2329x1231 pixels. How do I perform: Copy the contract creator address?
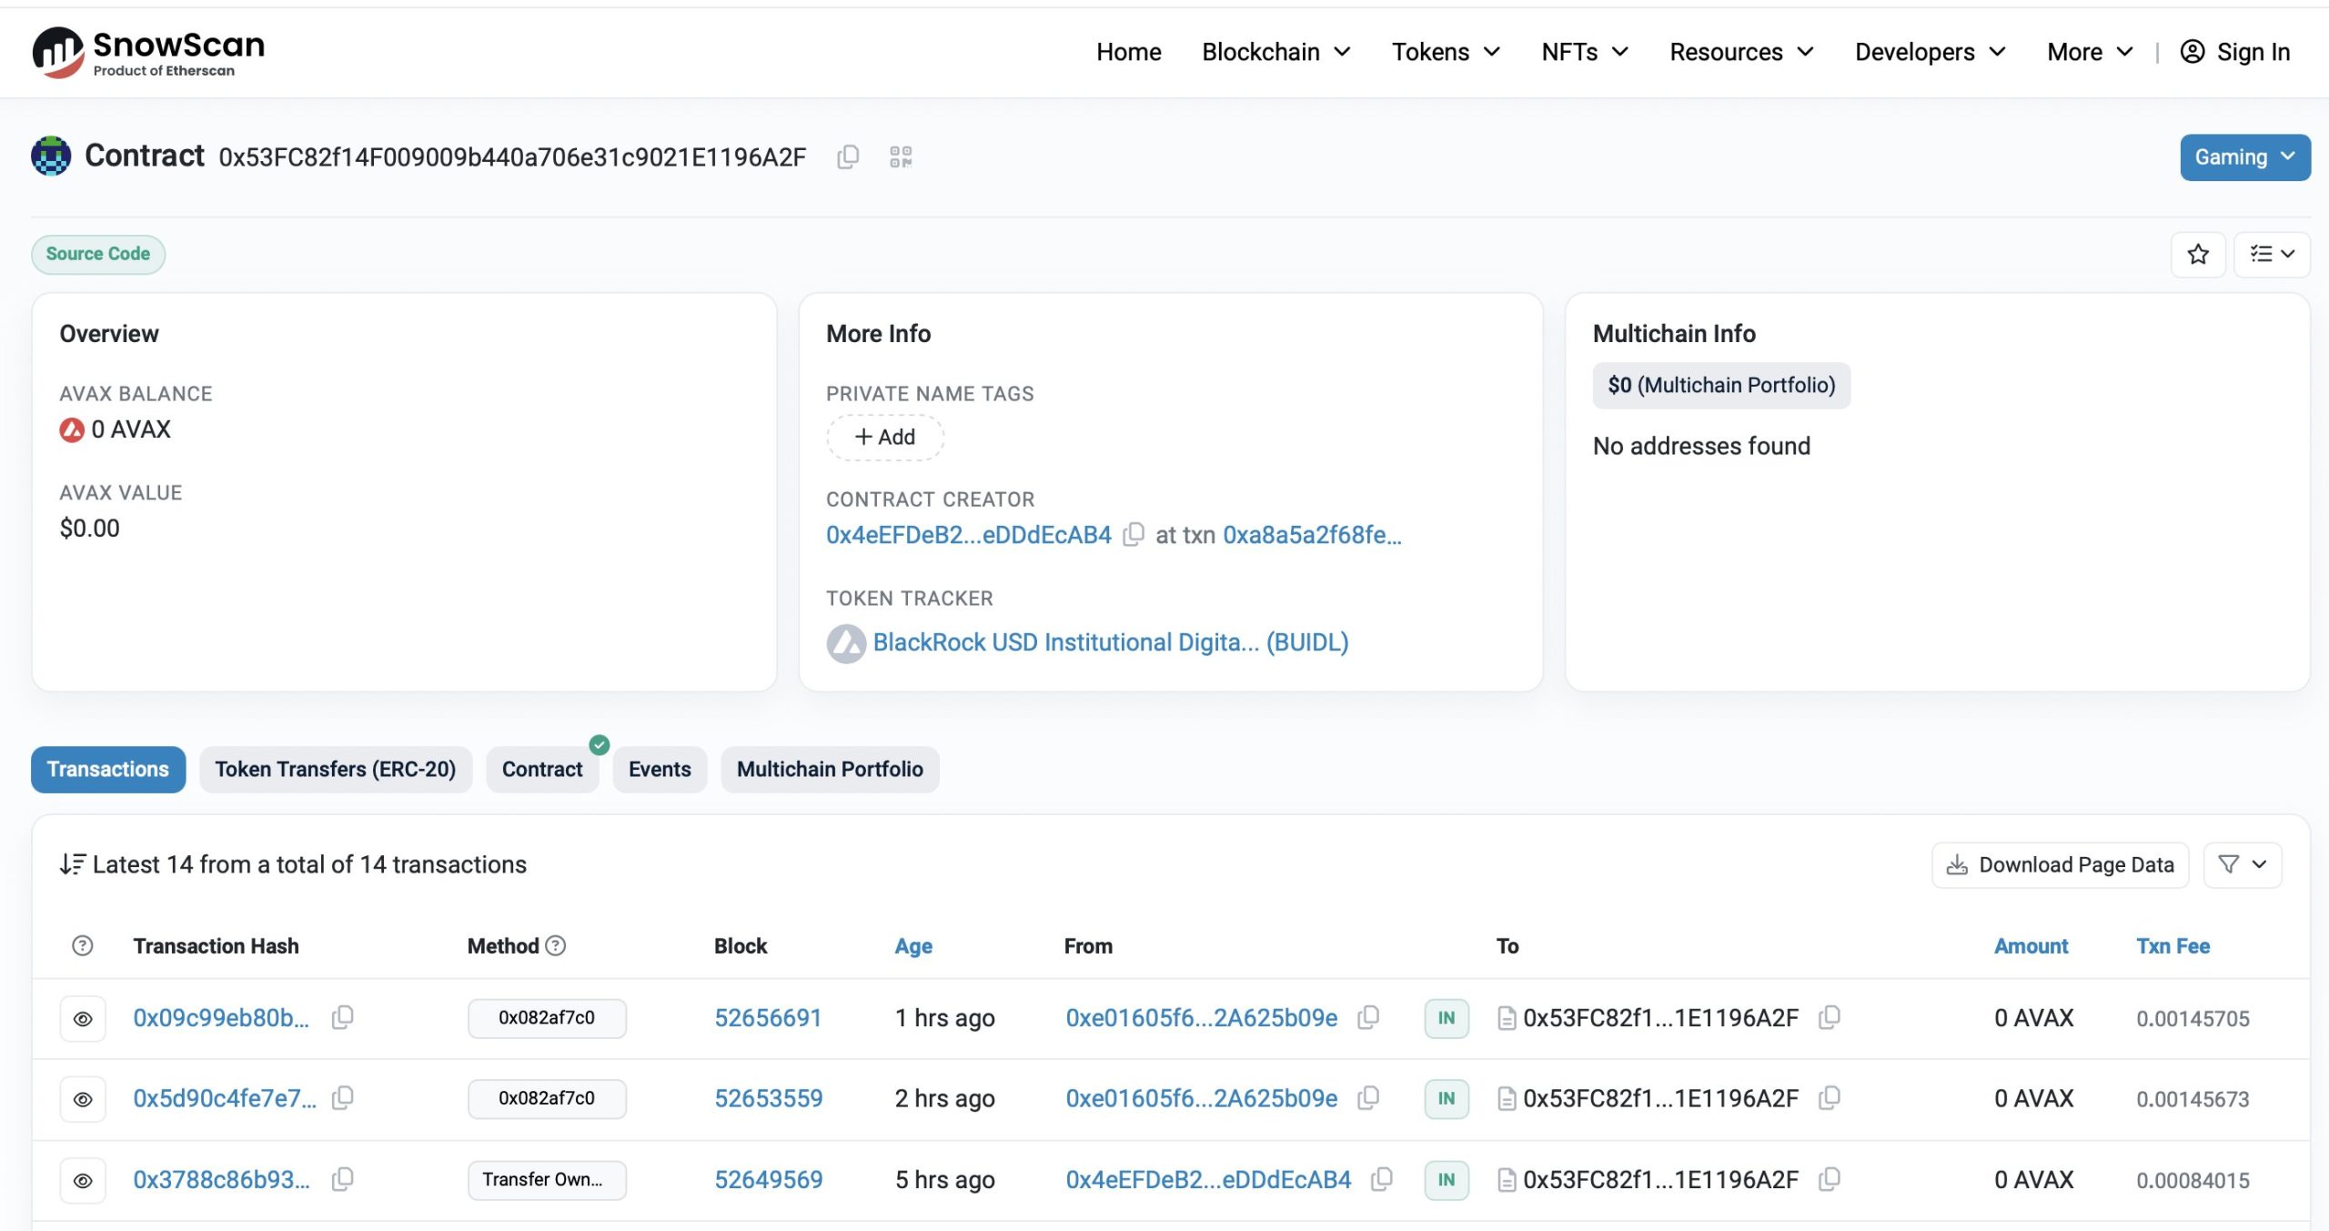(x=1133, y=535)
